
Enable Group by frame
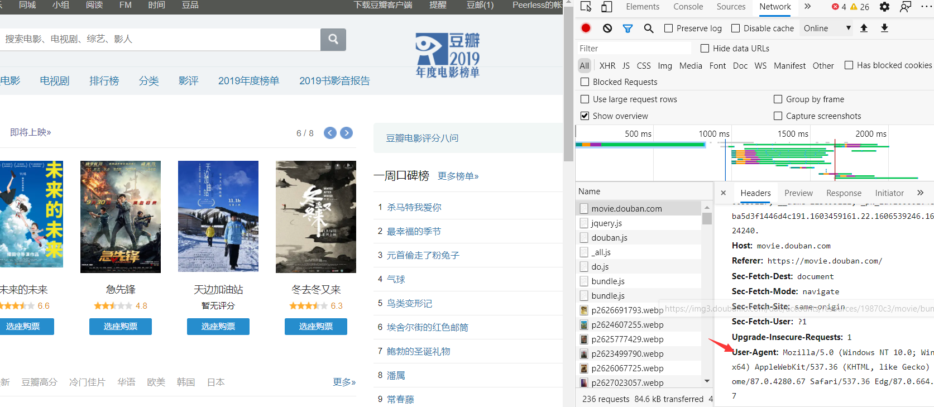(778, 99)
